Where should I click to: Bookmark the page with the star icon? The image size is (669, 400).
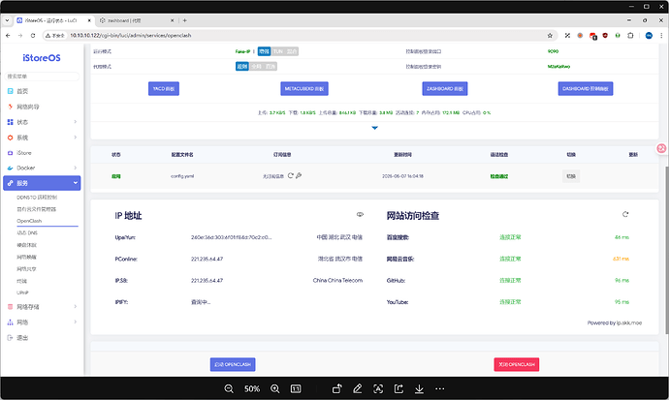pos(550,36)
